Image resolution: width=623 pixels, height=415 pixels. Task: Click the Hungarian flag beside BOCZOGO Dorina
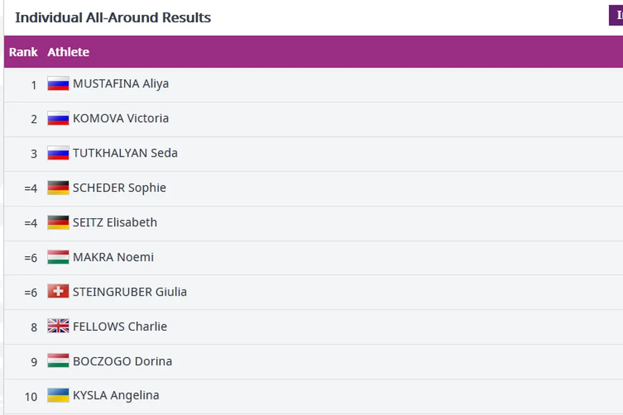click(x=58, y=361)
